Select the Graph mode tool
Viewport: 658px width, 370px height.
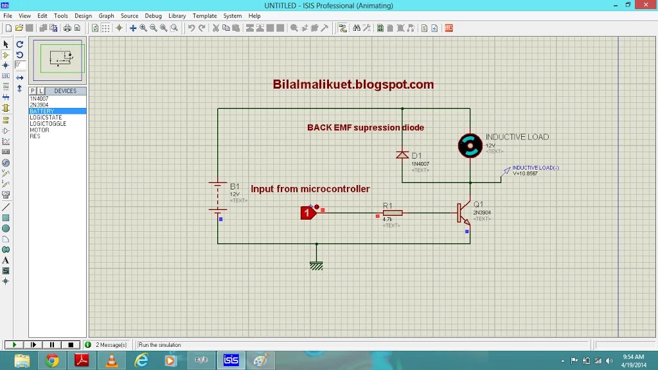click(7, 142)
